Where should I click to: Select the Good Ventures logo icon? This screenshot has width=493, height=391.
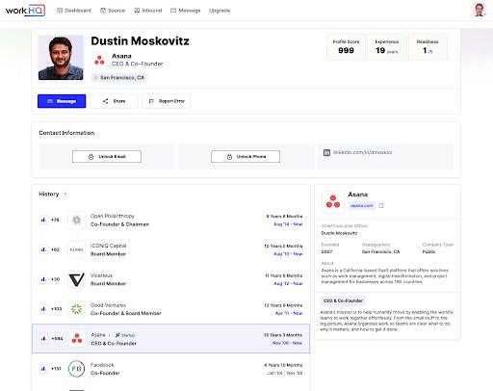(76, 309)
